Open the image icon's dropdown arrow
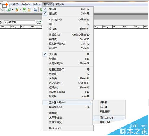The image size is (149, 136). tap(12, 10)
